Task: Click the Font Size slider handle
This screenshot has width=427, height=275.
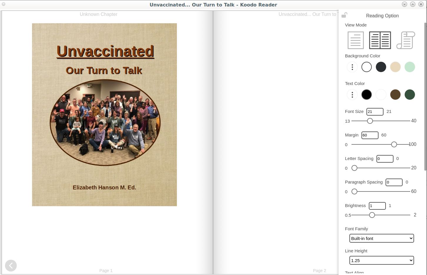Action: [370, 121]
